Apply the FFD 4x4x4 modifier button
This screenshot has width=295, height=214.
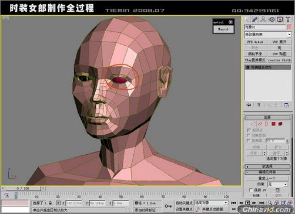click(x=255, y=42)
